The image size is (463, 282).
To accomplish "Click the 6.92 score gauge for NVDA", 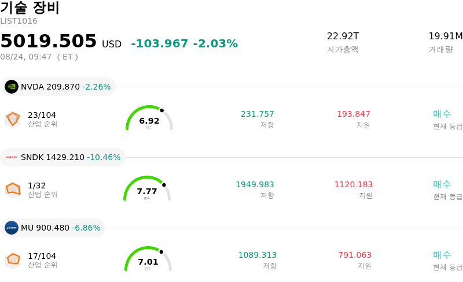I will [149, 118].
